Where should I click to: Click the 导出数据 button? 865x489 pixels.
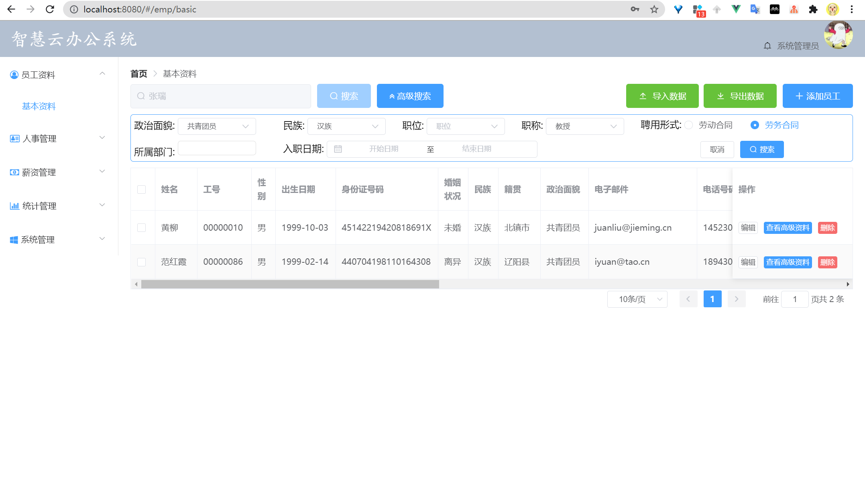(740, 96)
